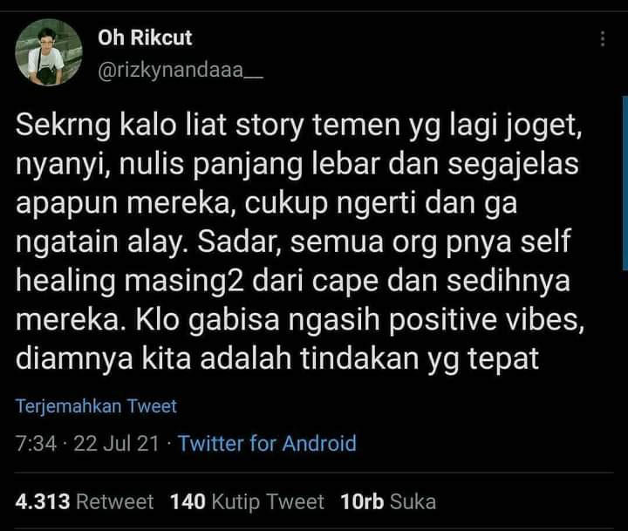Open the Twitter for Android source link
628x531 pixels.
267,443
